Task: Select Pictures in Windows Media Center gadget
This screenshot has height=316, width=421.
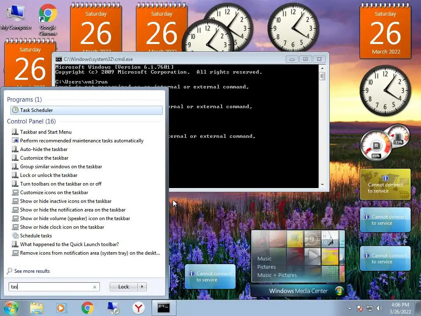Action: click(266, 267)
